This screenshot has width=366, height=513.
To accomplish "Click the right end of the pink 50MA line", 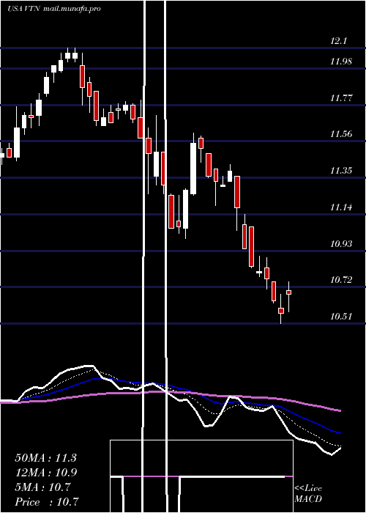I will (340, 410).
